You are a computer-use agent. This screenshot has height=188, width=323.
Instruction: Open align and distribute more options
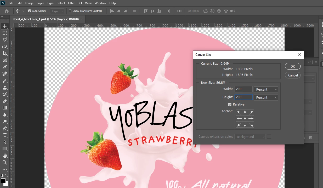(x=179, y=11)
